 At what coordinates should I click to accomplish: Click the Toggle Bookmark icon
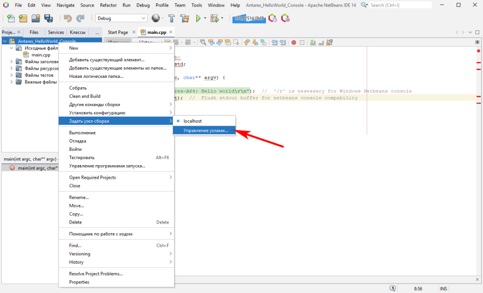263,42
